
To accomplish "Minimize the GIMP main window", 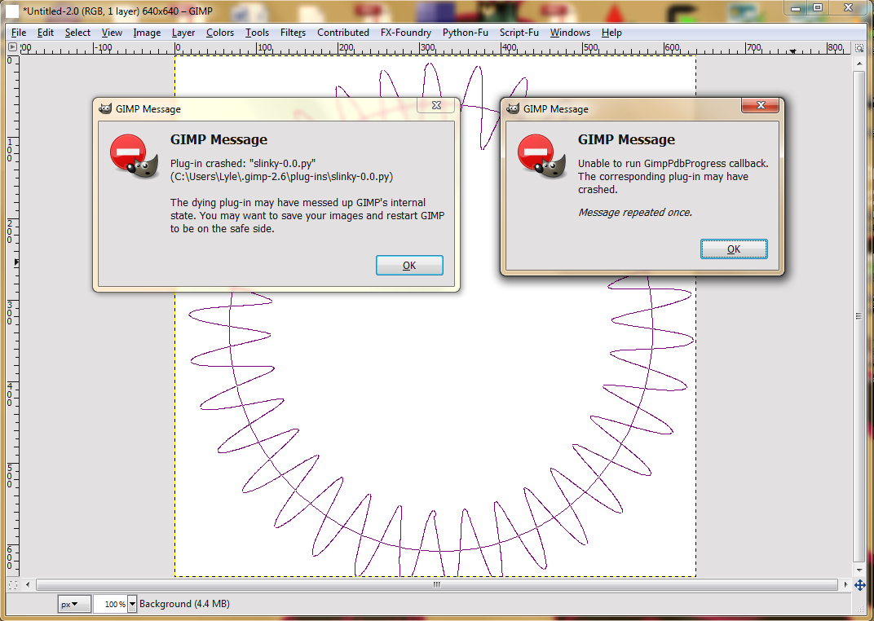I will pos(796,8).
